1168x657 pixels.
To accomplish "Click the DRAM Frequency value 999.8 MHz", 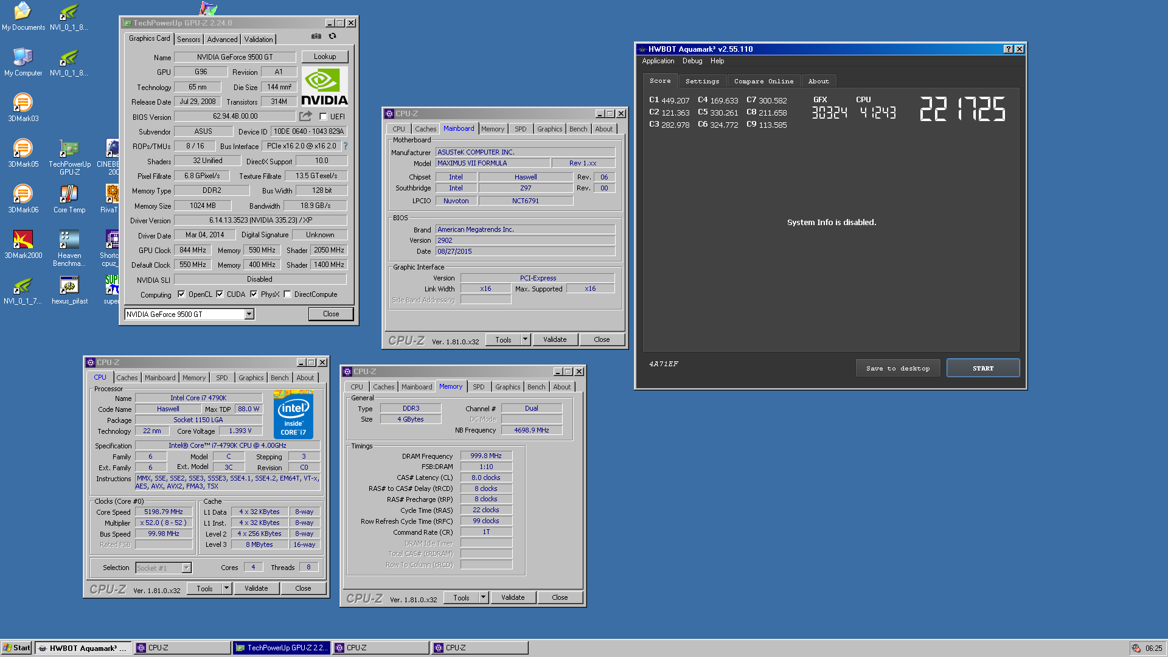I will (x=486, y=456).
